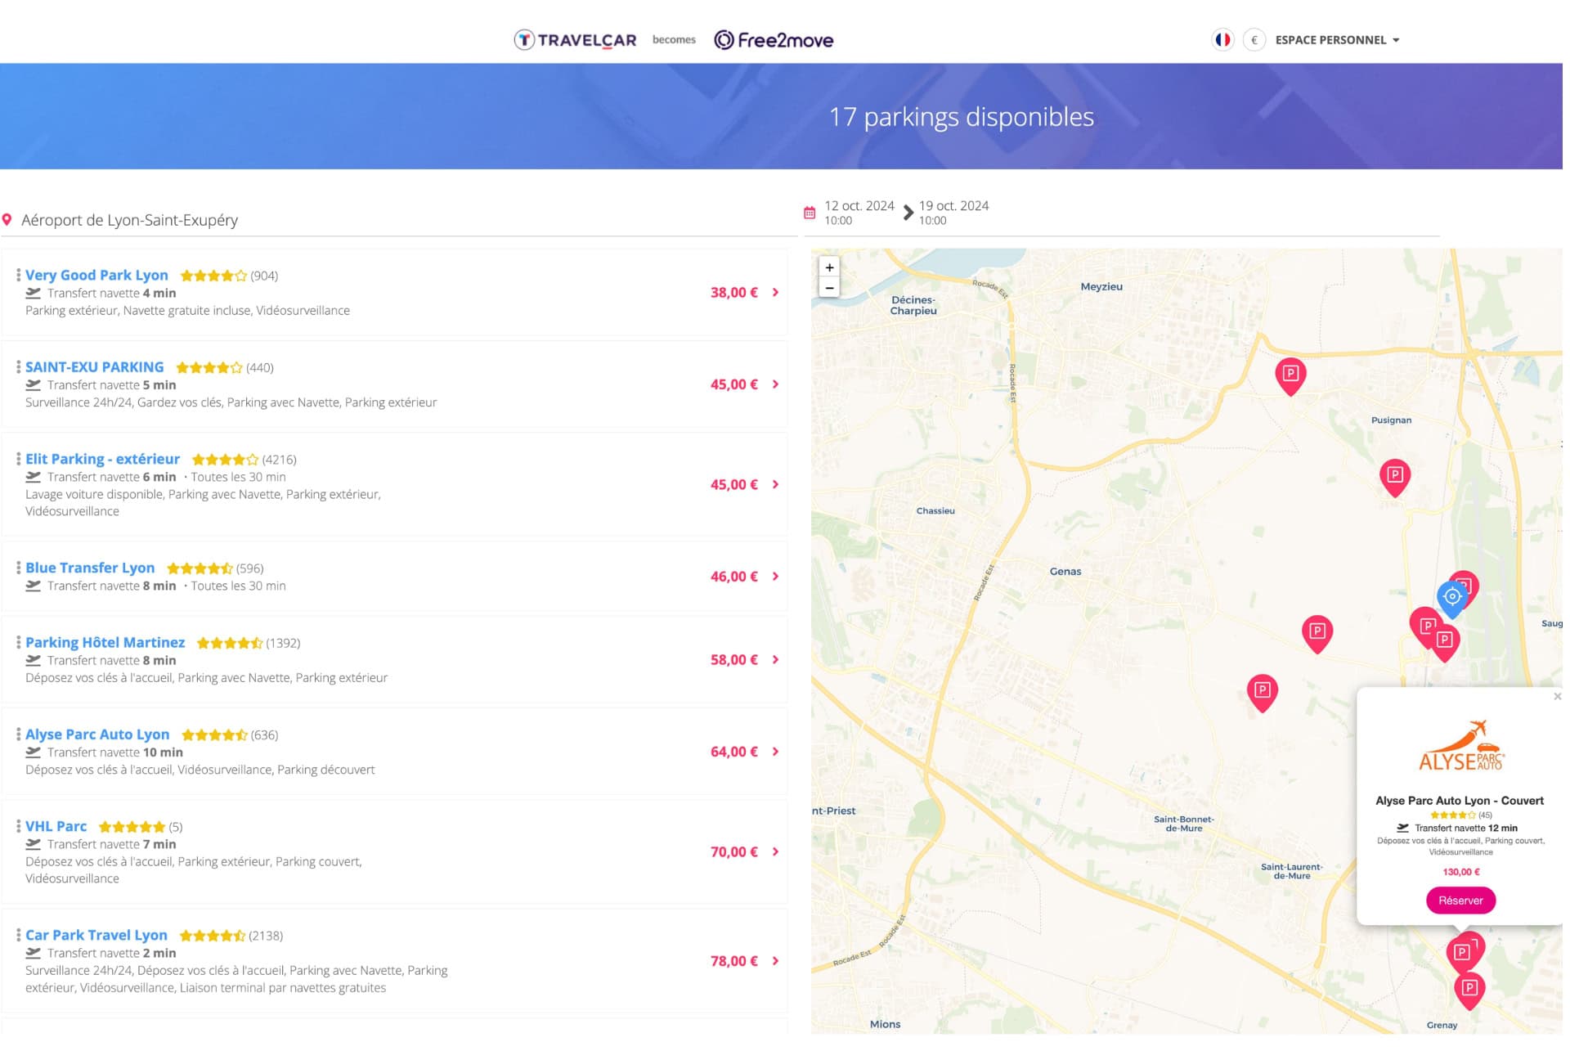Click the three-dot icon beside Blue Transfer Lyon
Image resolution: width=1570 pixels, height=1051 pixels.
[x=18, y=568]
